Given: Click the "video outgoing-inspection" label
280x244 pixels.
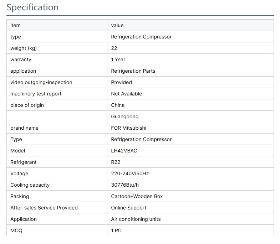Looking at the screenshot, I should 41,82.
